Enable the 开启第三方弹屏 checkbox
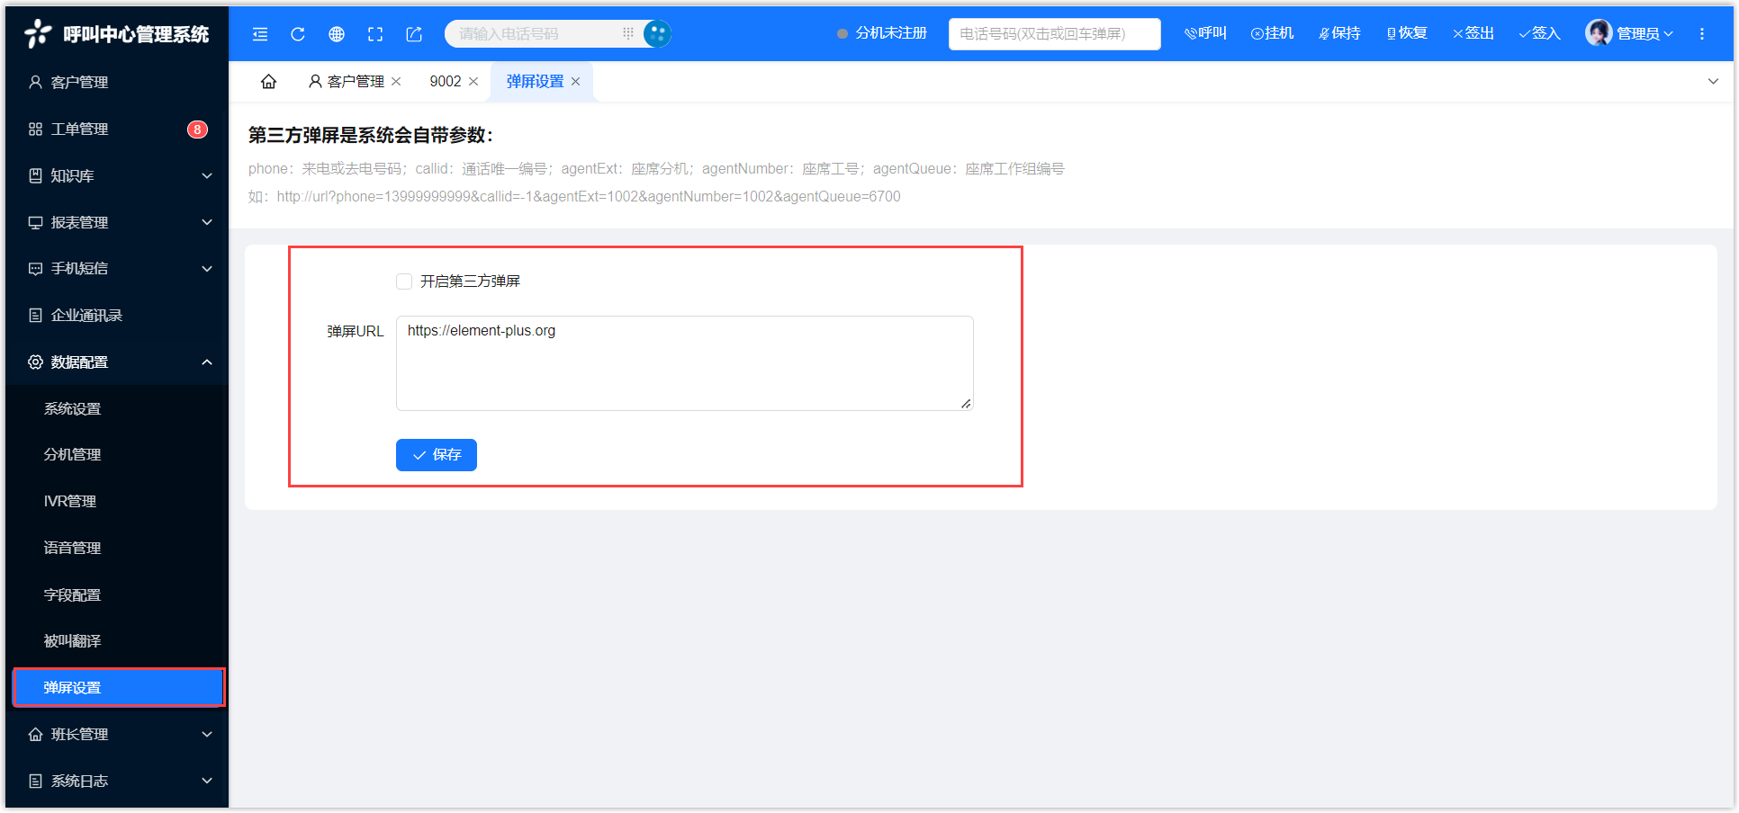The width and height of the screenshot is (1739, 813). coord(404,281)
